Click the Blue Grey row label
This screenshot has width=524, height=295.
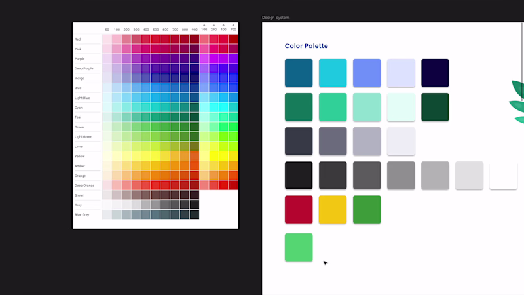coord(82,214)
